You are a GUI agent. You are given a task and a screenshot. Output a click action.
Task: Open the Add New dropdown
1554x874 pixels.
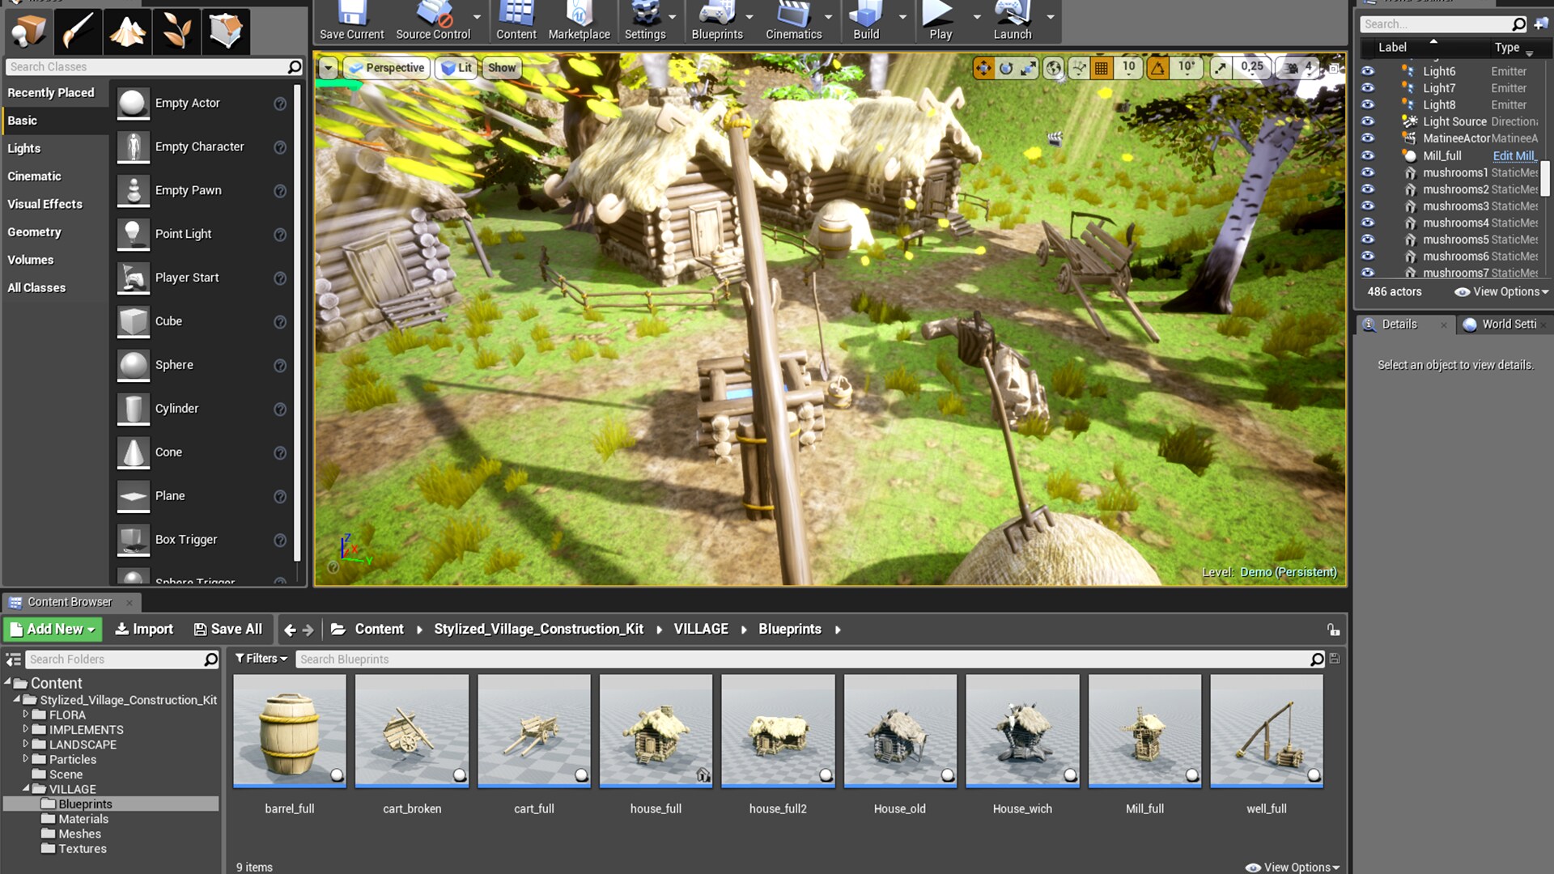point(53,629)
